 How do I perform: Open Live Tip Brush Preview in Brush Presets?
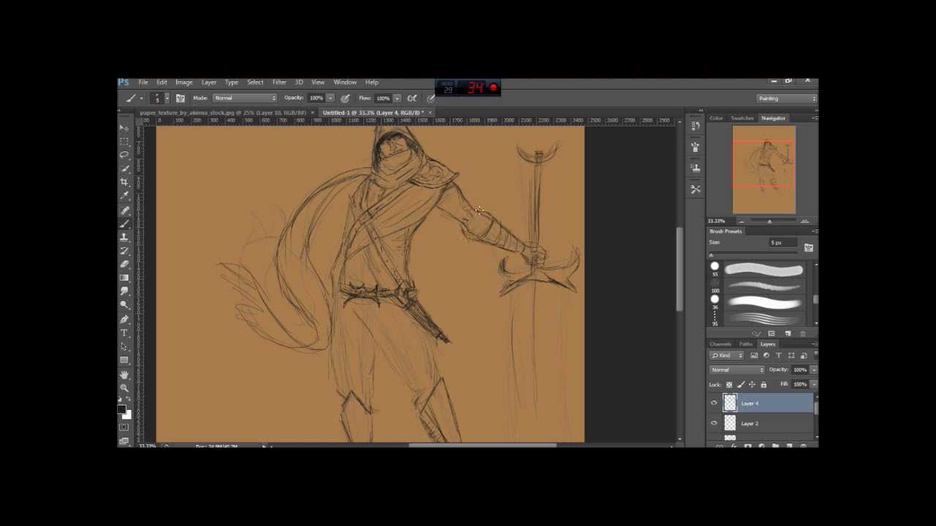[x=756, y=333]
